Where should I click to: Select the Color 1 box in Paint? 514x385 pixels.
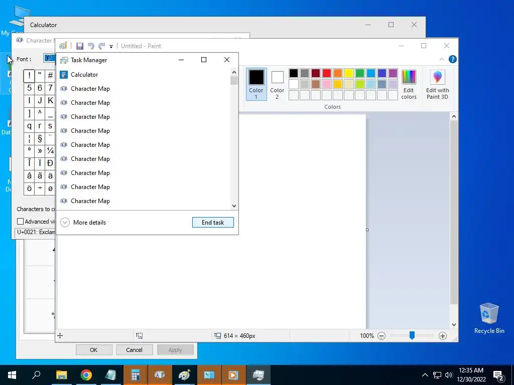[x=256, y=84]
